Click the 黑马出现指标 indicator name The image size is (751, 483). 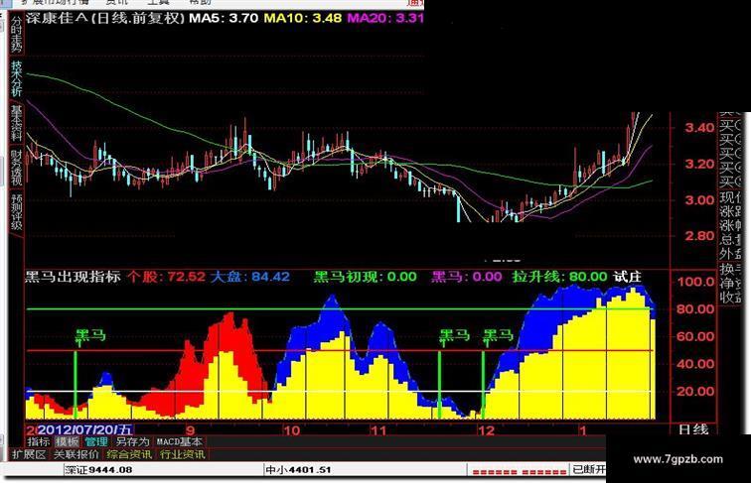point(73,277)
